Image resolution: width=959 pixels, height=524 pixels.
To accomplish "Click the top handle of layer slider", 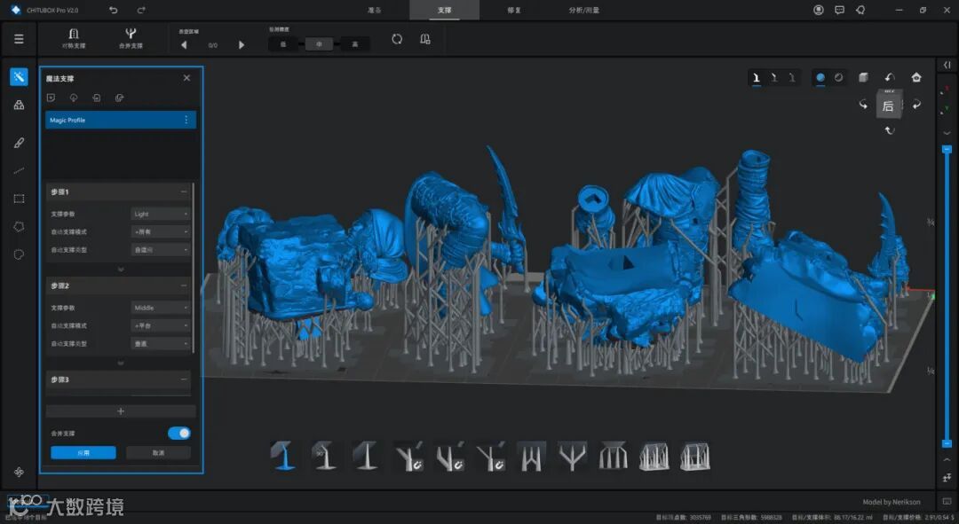I will click(x=946, y=147).
